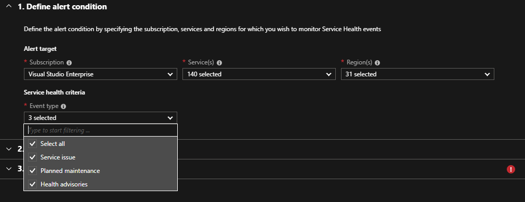Click the red error icon in section 3

510,169
